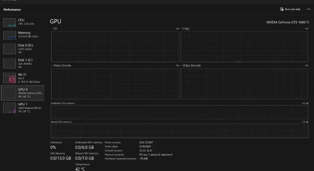Click driver date 5/29/2024
Screen dimensions: 314x171
pos(145,146)
